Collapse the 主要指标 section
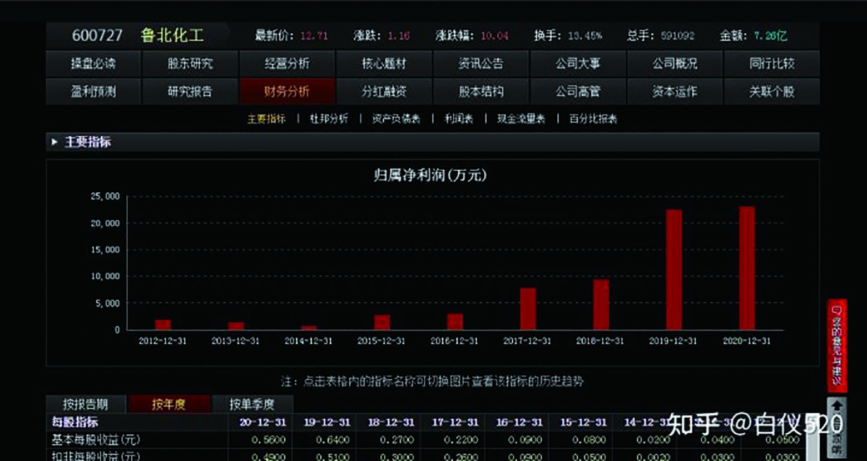The width and height of the screenshot is (867, 461). (53, 142)
